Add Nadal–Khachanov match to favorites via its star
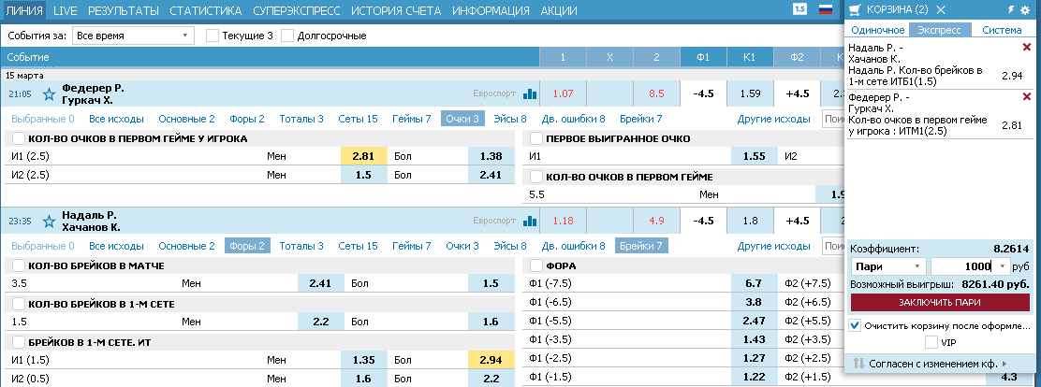The image size is (1041, 387). click(49, 222)
